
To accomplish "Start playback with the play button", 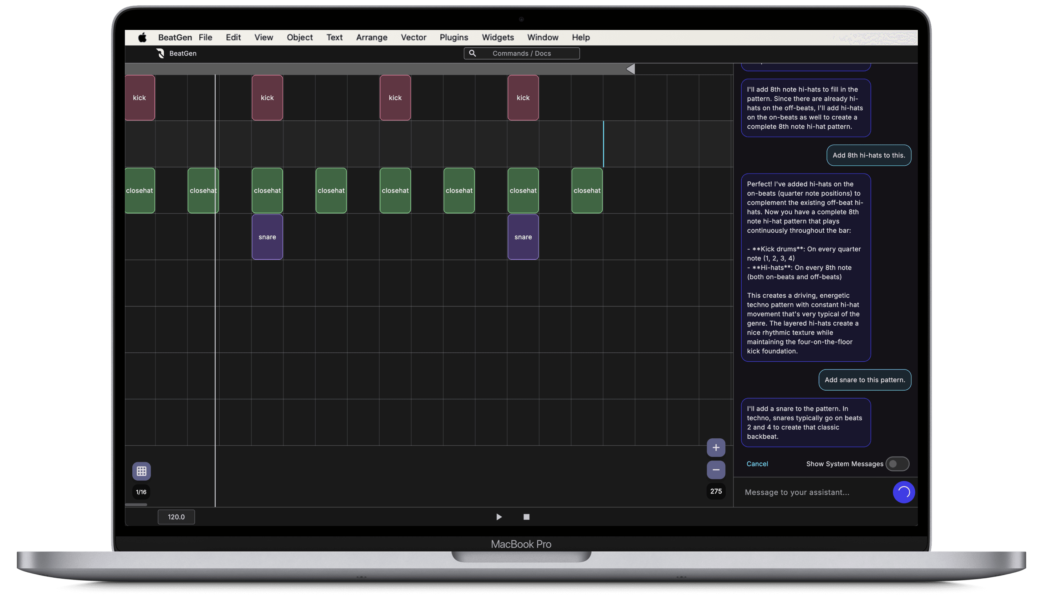I will coord(499,517).
